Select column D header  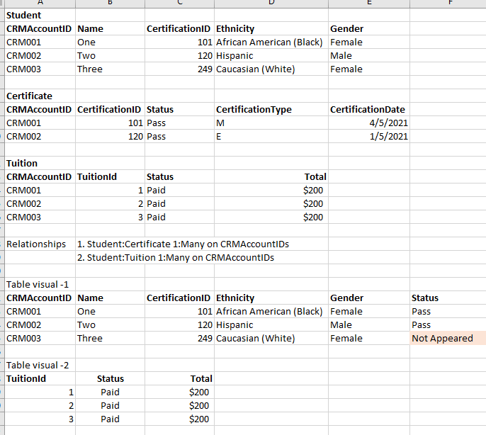tap(271, 3)
